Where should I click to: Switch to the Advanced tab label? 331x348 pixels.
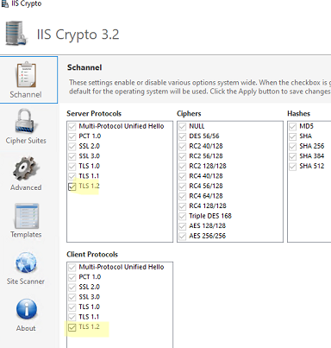(x=26, y=187)
